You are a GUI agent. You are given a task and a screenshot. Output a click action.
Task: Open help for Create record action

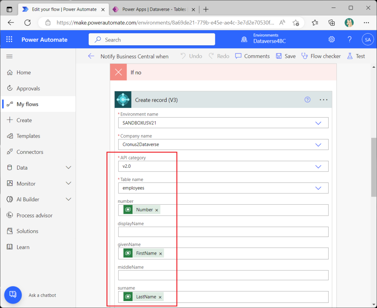[x=307, y=100]
